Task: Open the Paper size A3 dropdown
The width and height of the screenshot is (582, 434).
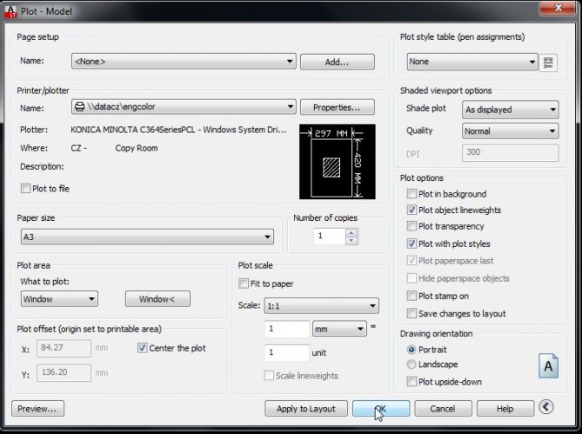Action: coord(147,237)
